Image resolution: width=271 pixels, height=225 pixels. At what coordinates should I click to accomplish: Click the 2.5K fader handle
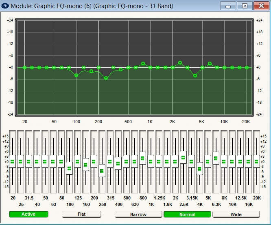[183, 157]
